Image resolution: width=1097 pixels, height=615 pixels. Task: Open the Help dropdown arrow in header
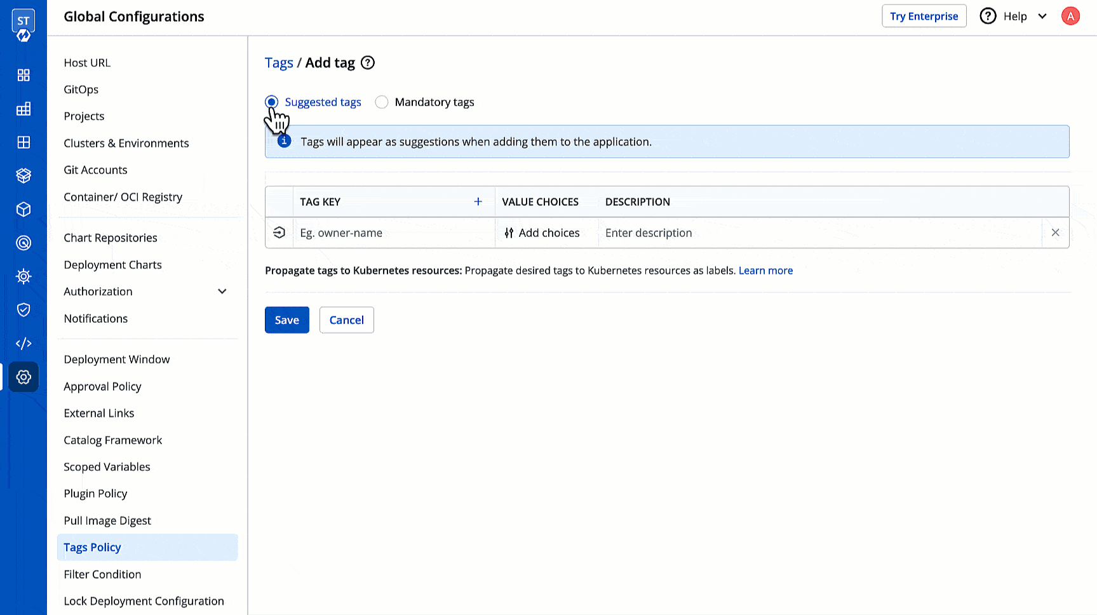[1042, 16]
